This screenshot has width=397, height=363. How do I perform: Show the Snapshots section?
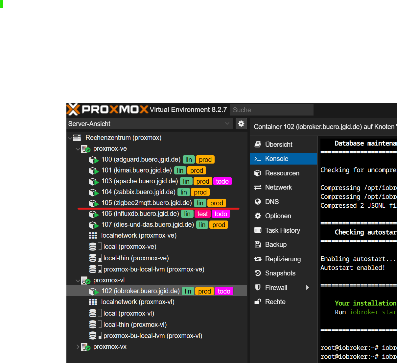click(x=283, y=273)
